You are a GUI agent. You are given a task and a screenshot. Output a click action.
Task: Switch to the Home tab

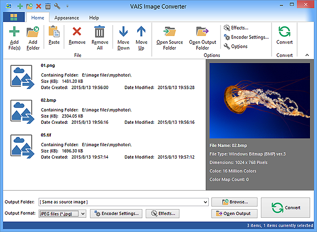pyautogui.click(x=38, y=18)
